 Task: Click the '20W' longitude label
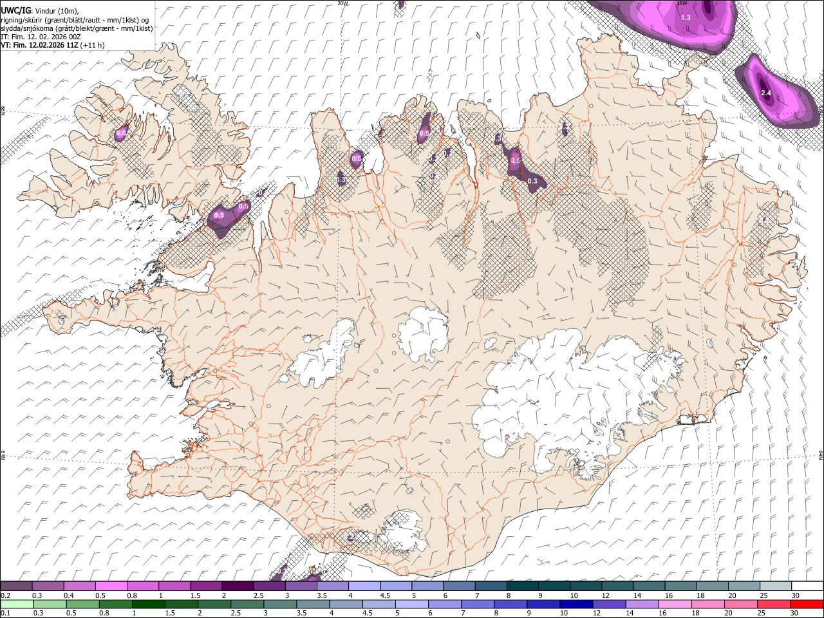(x=342, y=3)
